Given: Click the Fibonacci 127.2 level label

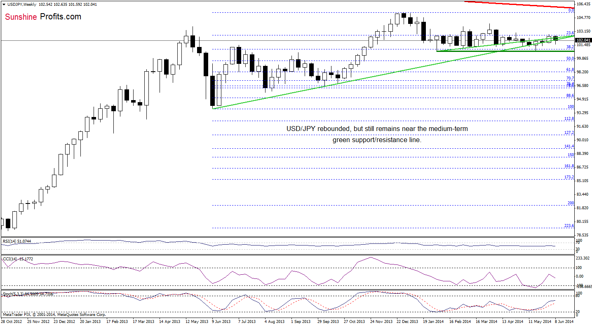Looking at the screenshot, I should [x=569, y=133].
